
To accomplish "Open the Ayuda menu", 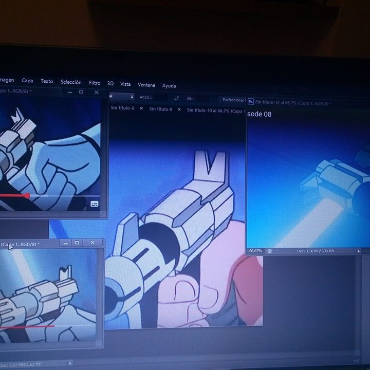I will [x=169, y=86].
